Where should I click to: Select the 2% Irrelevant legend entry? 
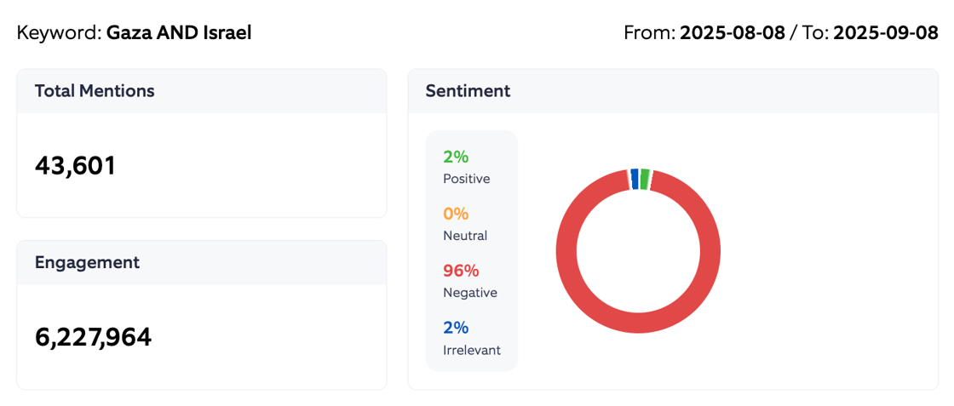[x=472, y=338]
